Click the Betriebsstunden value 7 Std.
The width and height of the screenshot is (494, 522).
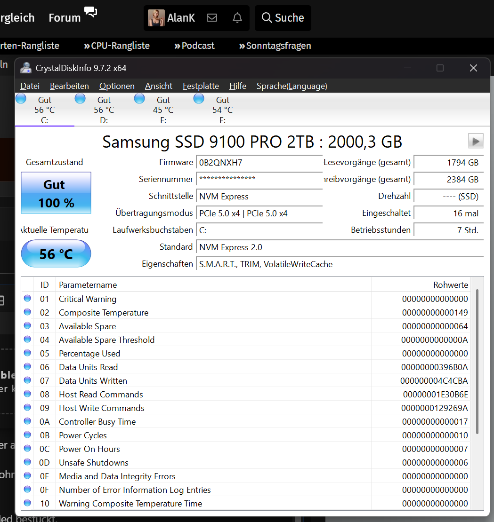(x=449, y=230)
